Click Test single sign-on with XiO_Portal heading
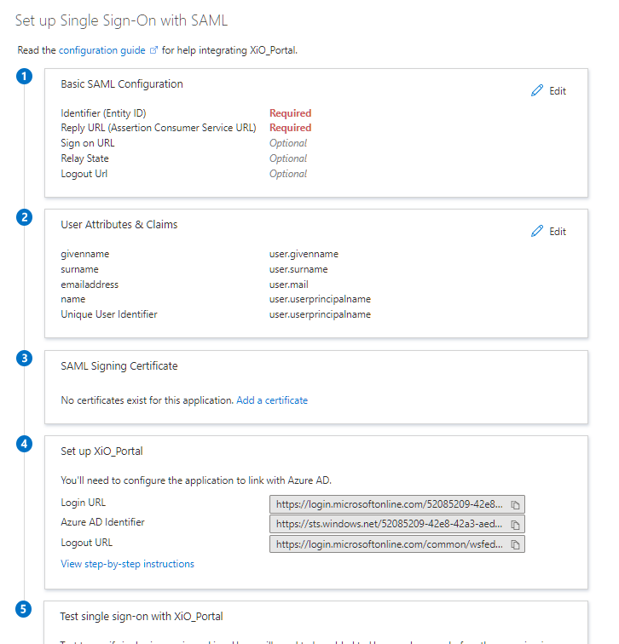The image size is (619, 644). pyautogui.click(x=142, y=616)
